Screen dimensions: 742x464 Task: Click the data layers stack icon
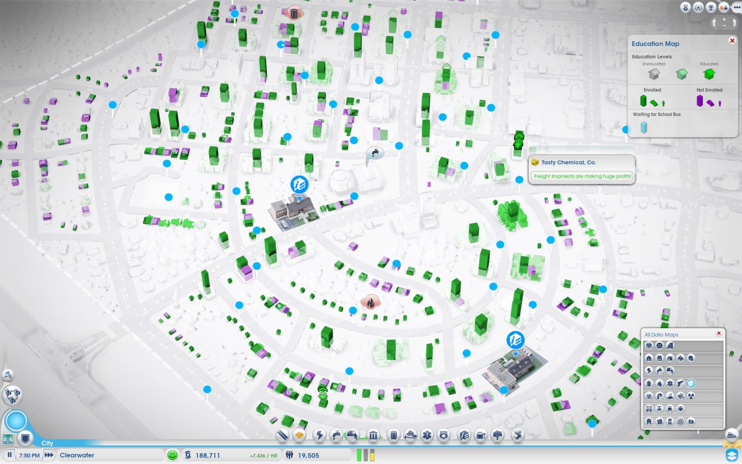[732, 455]
